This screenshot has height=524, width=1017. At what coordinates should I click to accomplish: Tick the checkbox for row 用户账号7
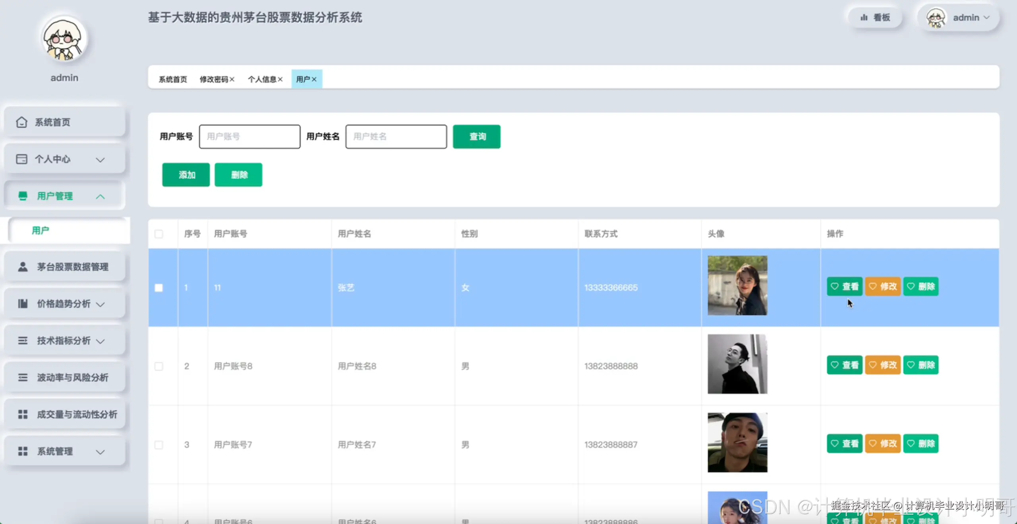point(159,445)
